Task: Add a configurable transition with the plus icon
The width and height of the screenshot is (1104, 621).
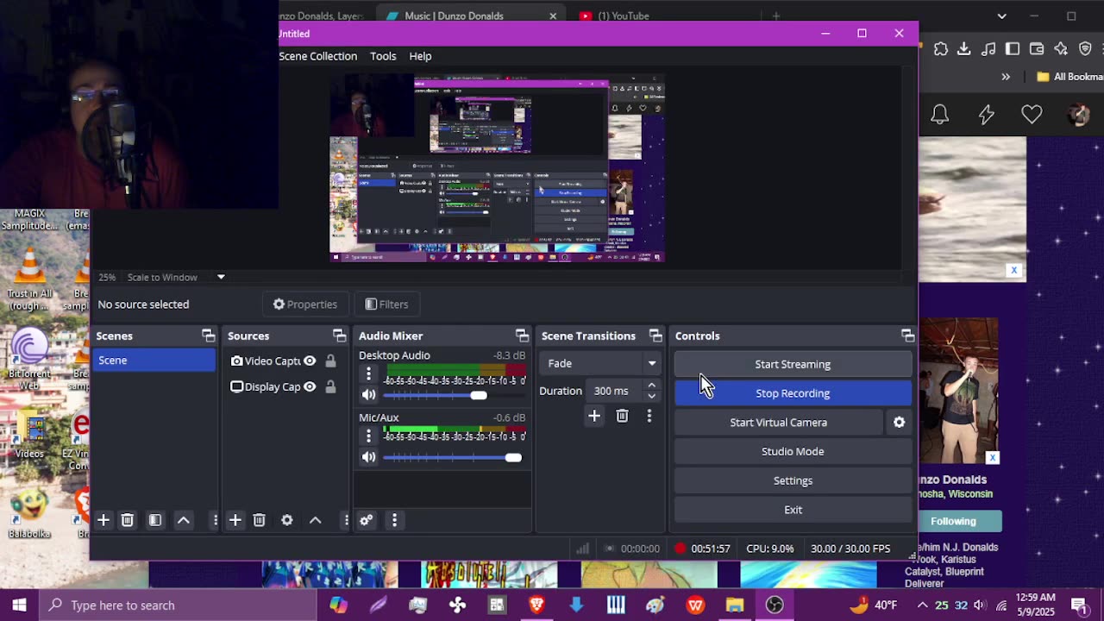Action: tap(594, 416)
